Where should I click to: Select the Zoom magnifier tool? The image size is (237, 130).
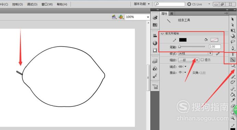[233, 118]
